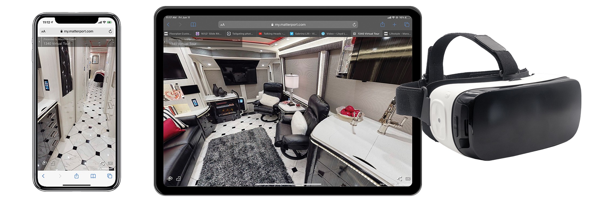The width and height of the screenshot is (594, 202).
Task: Share the tour from tablet Matterport viewer
Action: [400, 179]
